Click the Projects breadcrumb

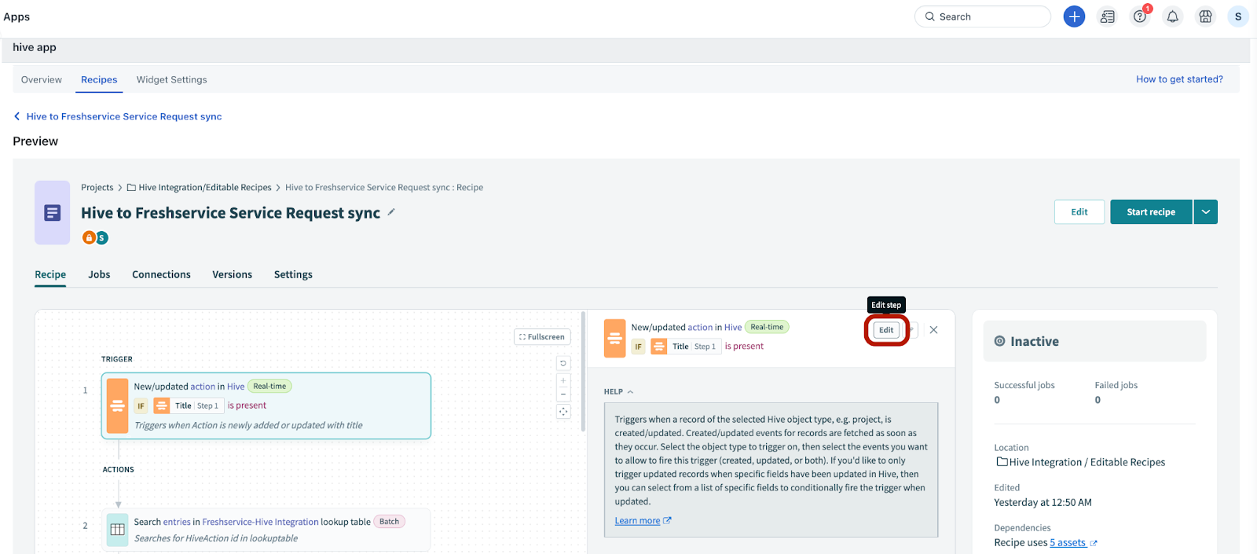pos(97,188)
